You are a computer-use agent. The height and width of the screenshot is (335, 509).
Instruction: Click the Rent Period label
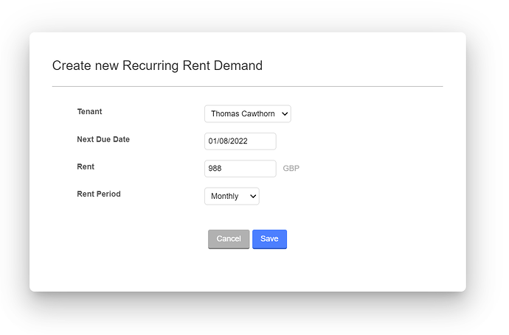click(99, 194)
